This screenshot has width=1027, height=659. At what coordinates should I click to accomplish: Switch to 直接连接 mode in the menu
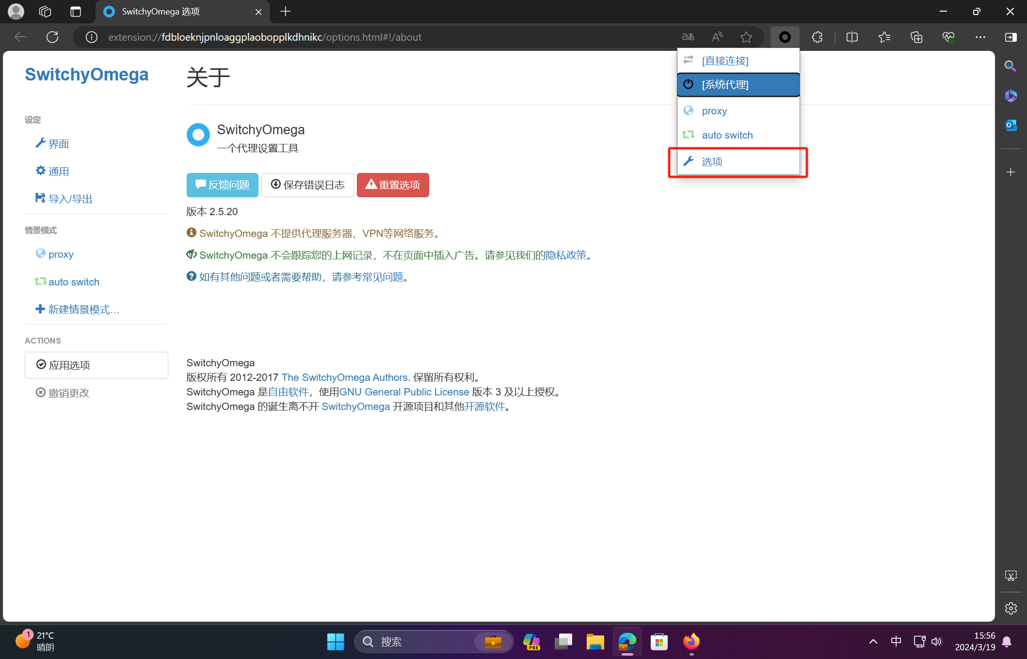(x=725, y=61)
